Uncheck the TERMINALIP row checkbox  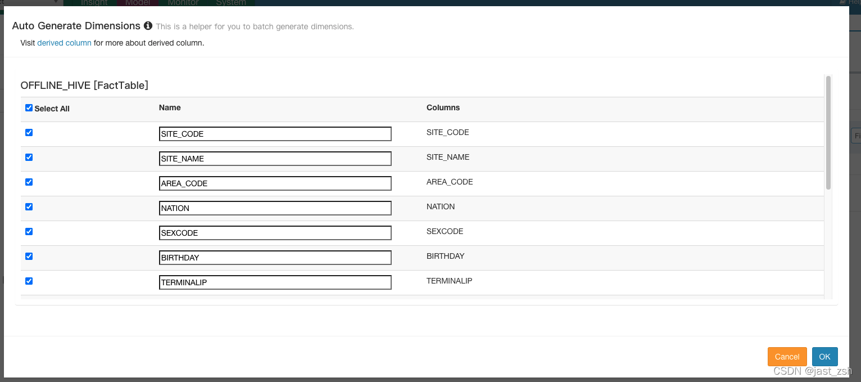[29, 281]
